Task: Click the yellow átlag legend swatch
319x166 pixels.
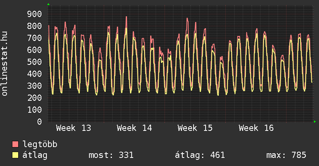Action: click(15, 155)
